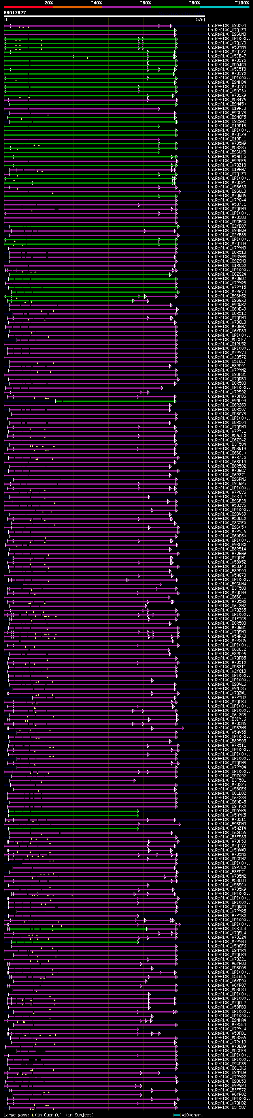
Task: Click hit label UniRef100_A7QCL3
Action: coord(227,322)
